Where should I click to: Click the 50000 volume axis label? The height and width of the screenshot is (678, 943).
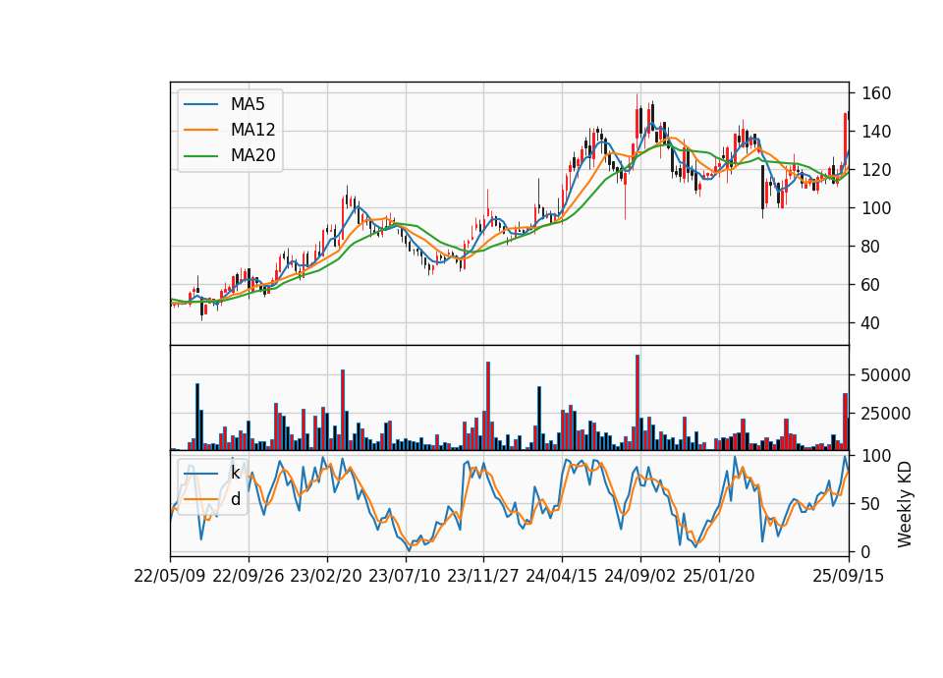tap(886, 375)
